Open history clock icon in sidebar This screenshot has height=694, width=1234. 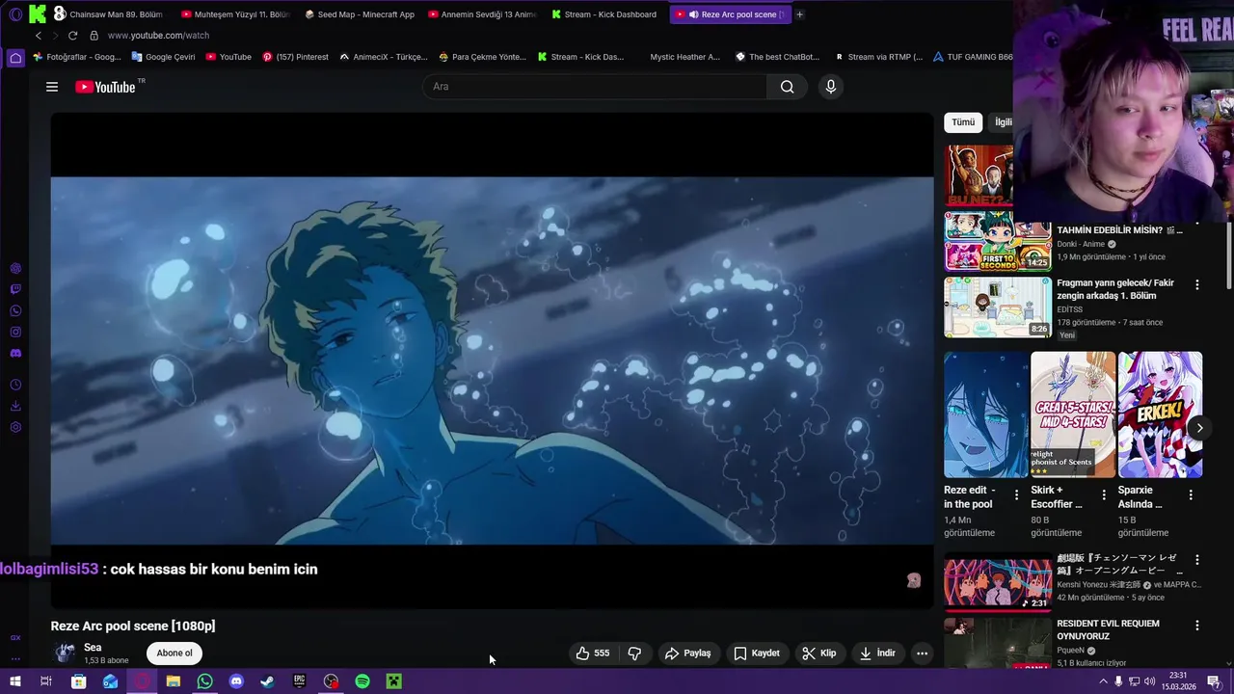15,385
